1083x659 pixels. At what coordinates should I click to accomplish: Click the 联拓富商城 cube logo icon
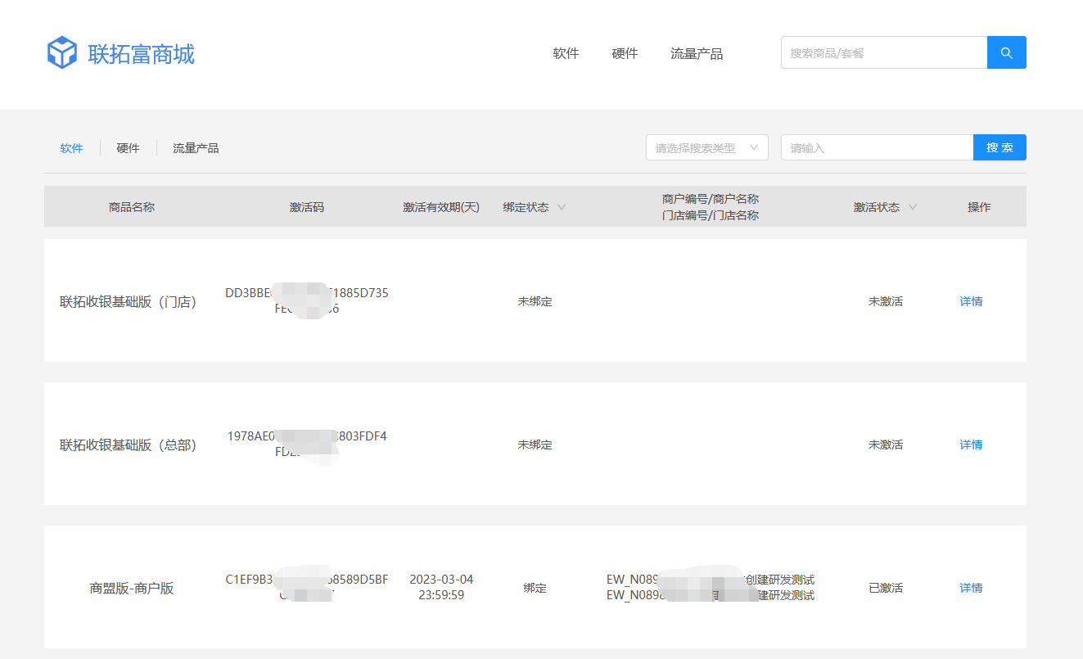click(61, 53)
